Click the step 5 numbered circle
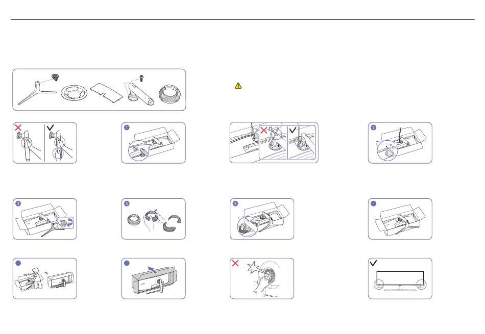The height and width of the screenshot is (334, 485). [x=235, y=203]
